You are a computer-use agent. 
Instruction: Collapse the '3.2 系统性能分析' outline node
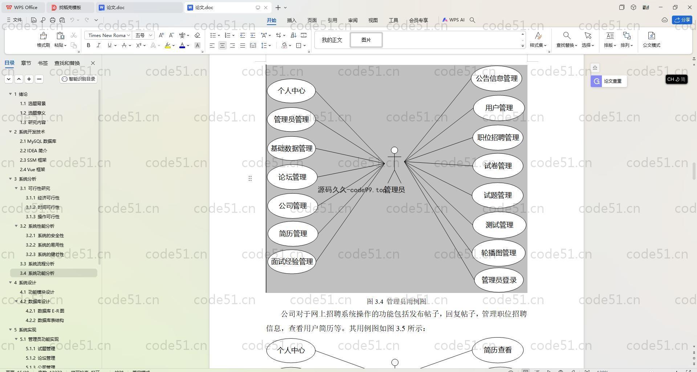[x=16, y=226]
